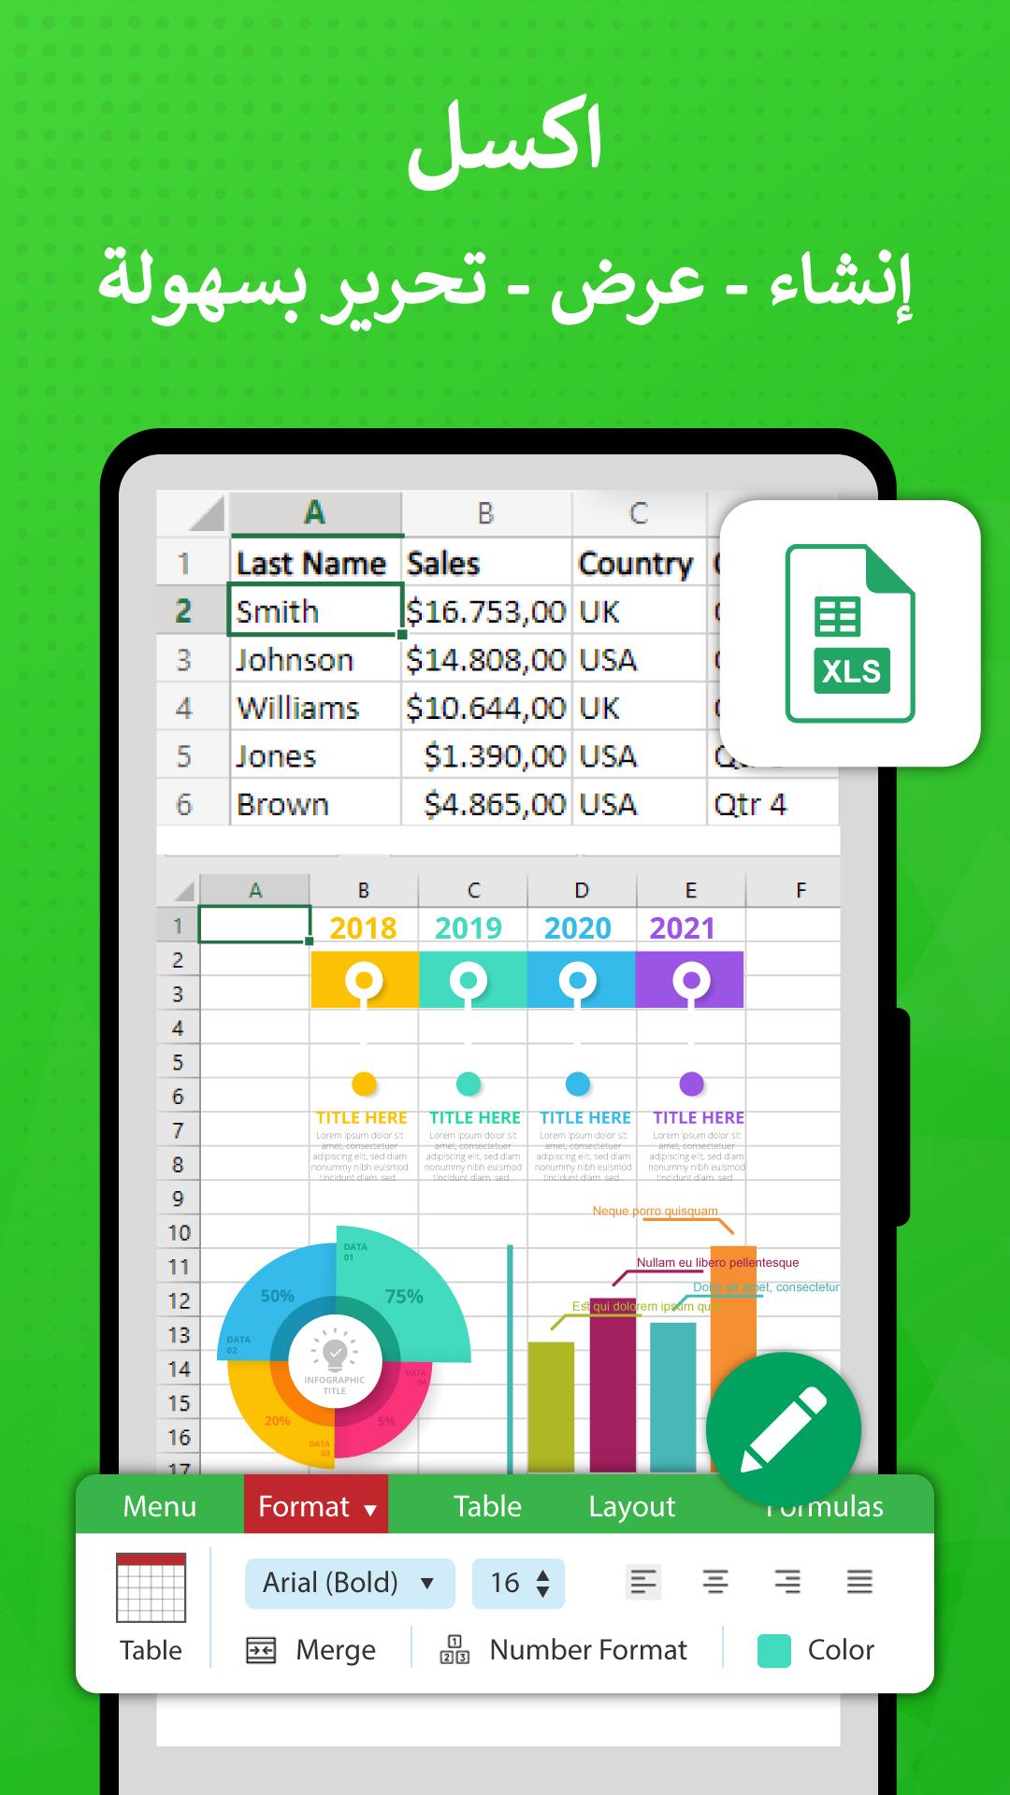Select column D header in lower sheet
The image size is (1010, 1795).
(582, 890)
